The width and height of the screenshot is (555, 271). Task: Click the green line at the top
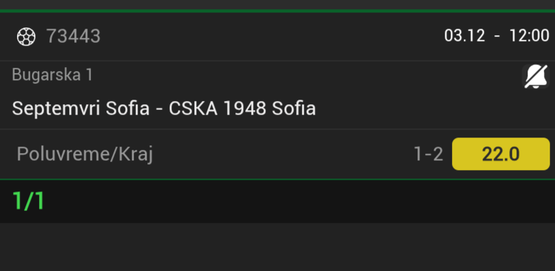[277, 11]
